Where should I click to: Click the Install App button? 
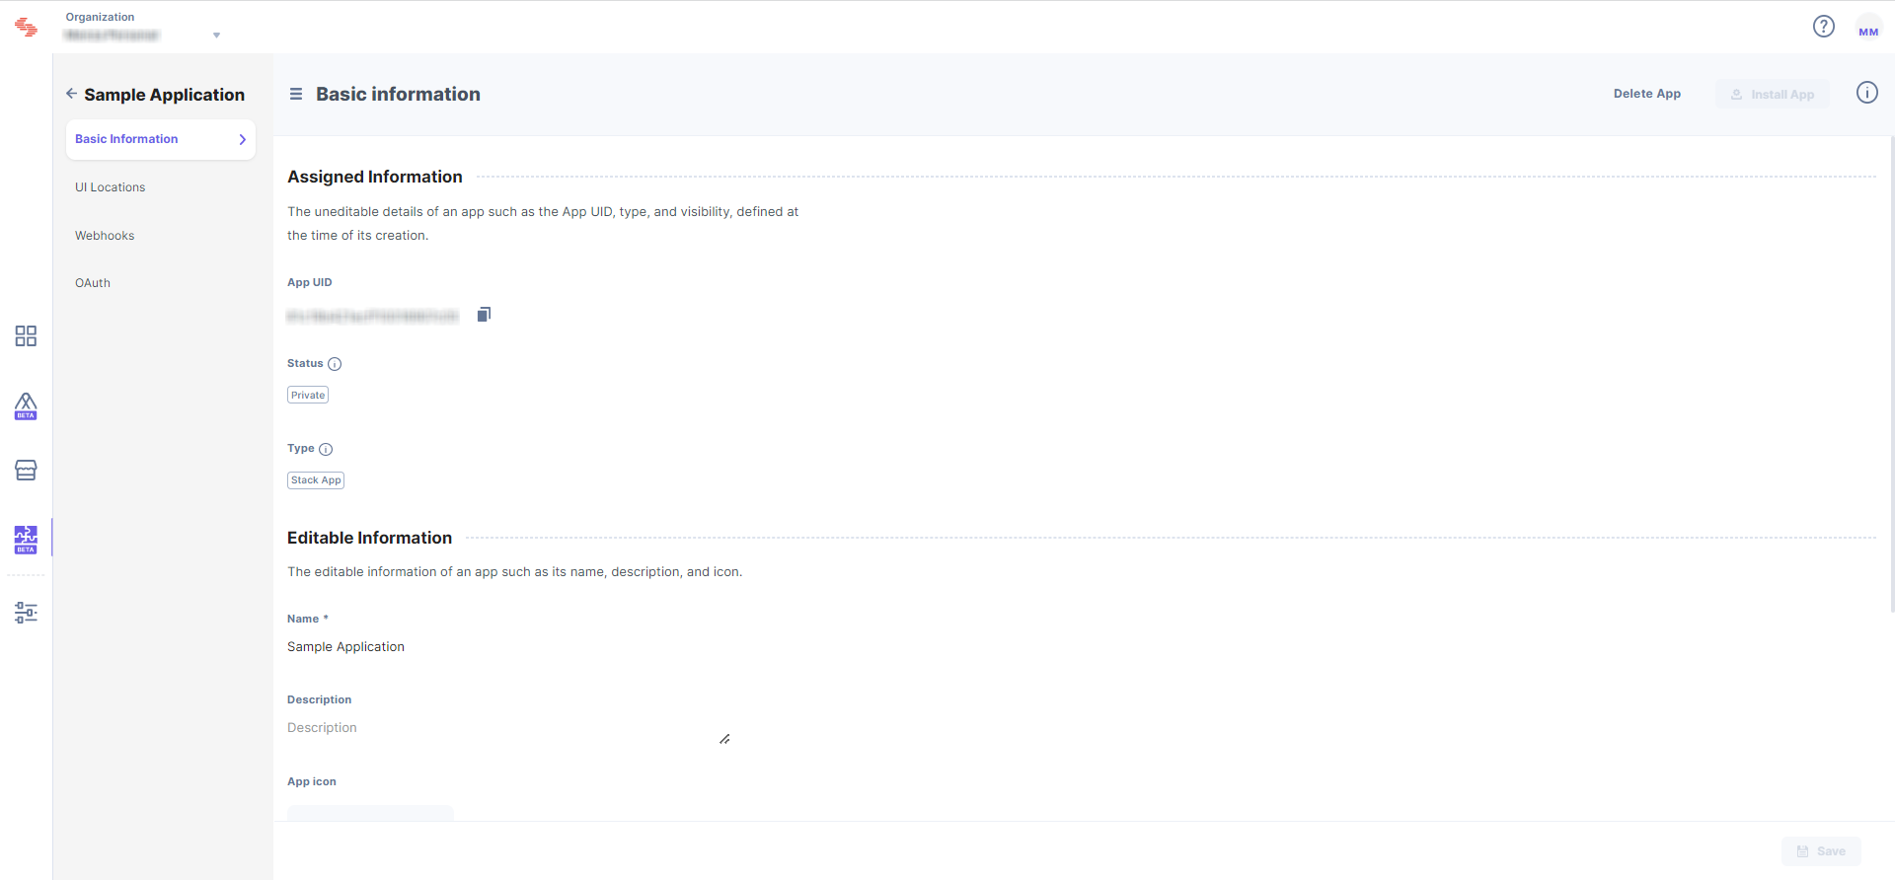click(x=1772, y=94)
